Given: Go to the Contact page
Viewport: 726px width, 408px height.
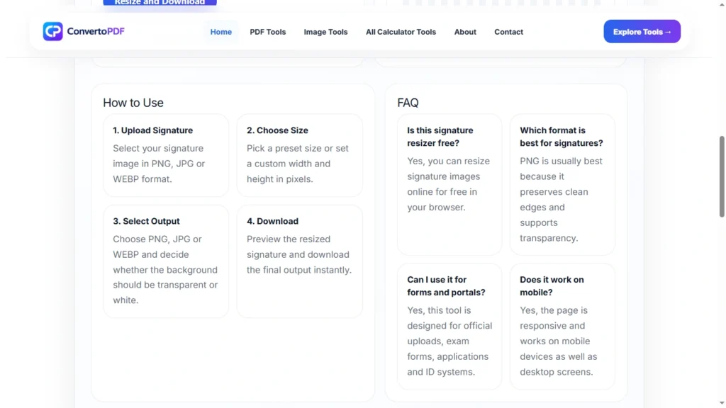Looking at the screenshot, I should [508, 32].
